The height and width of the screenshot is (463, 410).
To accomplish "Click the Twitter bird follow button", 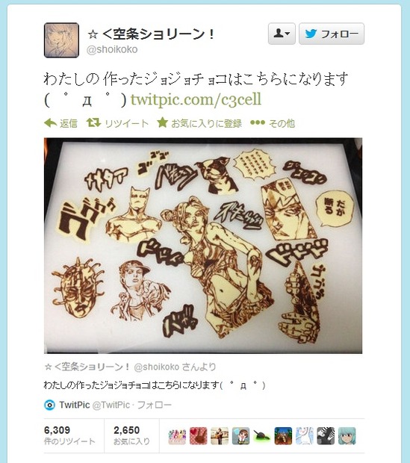I will [x=332, y=34].
